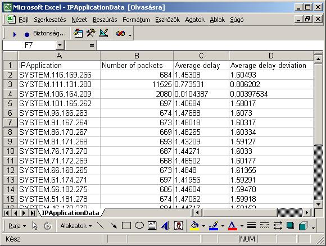Screen dimensions: 326x246
Task: Select column A header
Action: pos(59,56)
